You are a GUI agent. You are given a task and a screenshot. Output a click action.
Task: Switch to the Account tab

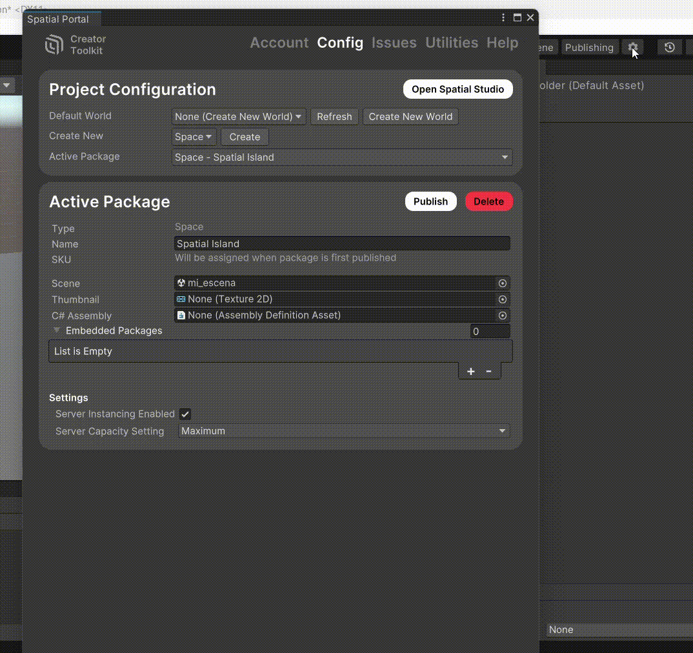pyautogui.click(x=279, y=43)
